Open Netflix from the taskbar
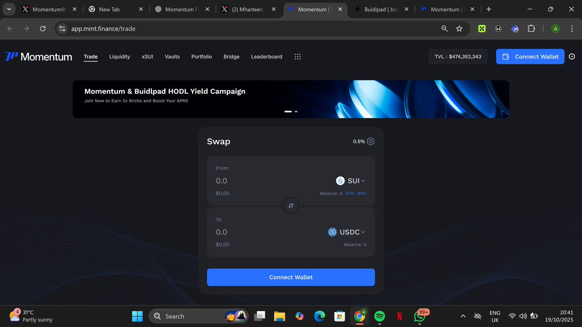 (400, 316)
